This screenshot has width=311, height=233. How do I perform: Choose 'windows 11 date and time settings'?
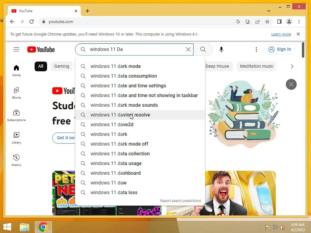[x=140, y=86]
